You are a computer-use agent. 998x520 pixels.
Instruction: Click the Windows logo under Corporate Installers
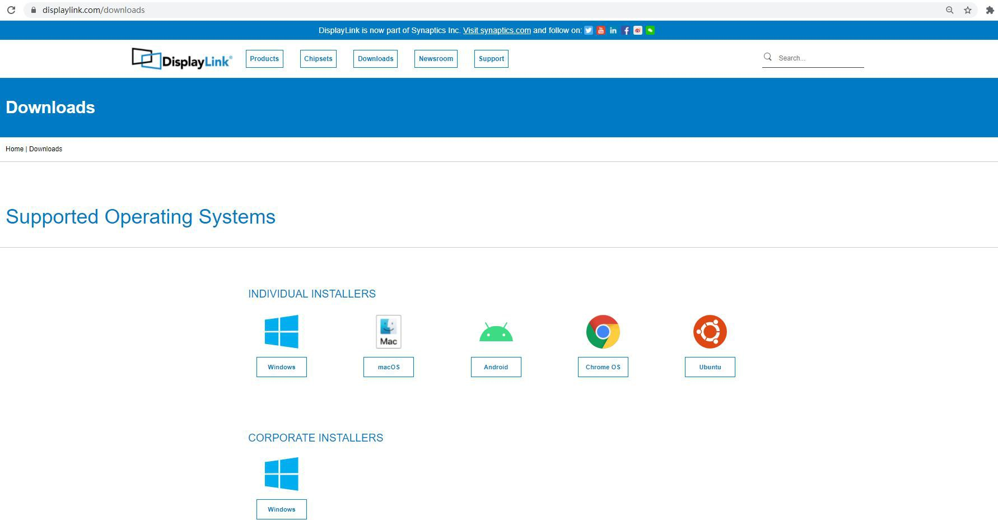(x=282, y=474)
